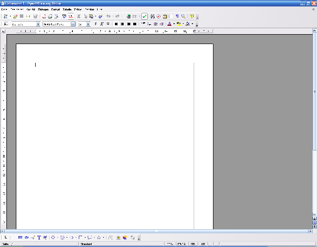317x247 pixels.
Task: Export directly as PDF
Action: tap(44, 16)
